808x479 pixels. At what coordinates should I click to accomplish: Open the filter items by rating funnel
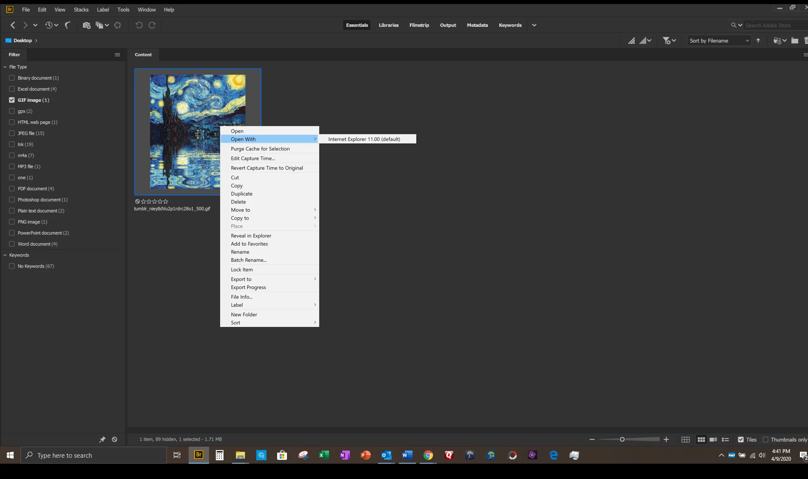click(x=669, y=40)
